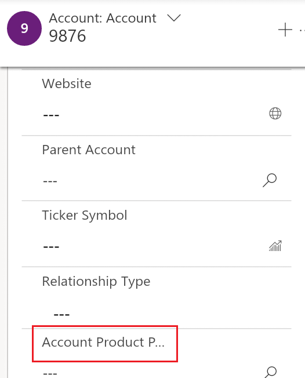This screenshot has width=305, height=378.
Task: Click the 9876 account name heading
Action: 67,36
